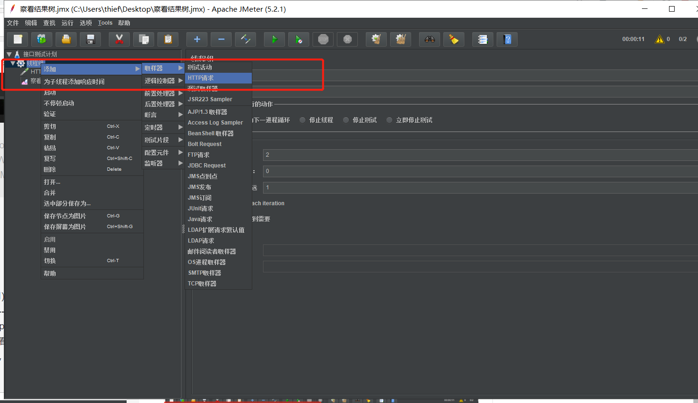Choose BeanShell 取样器 entry
This screenshot has height=403, width=698.
219,133
